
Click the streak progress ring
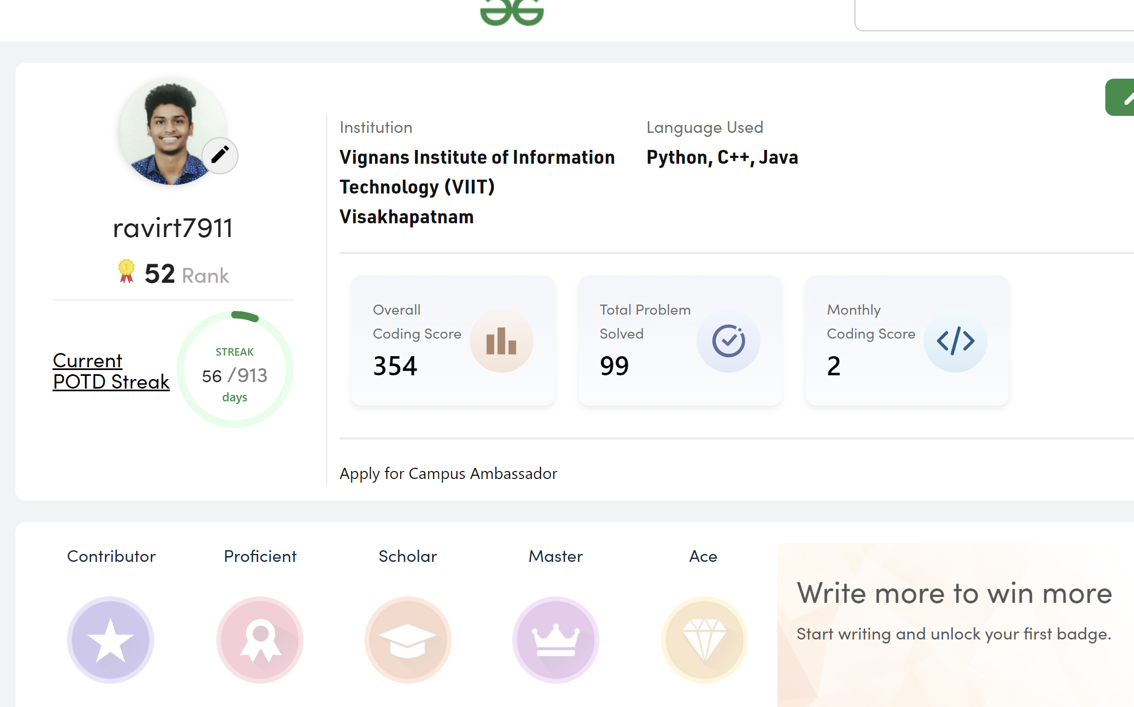235,369
